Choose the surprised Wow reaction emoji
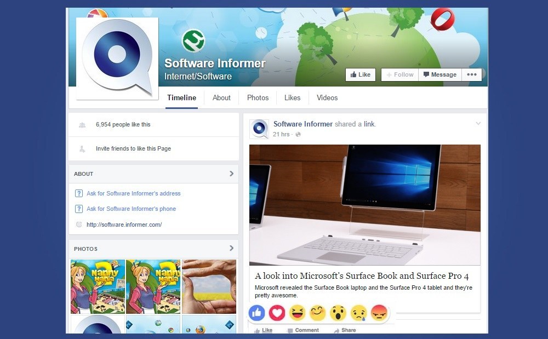 338,313
